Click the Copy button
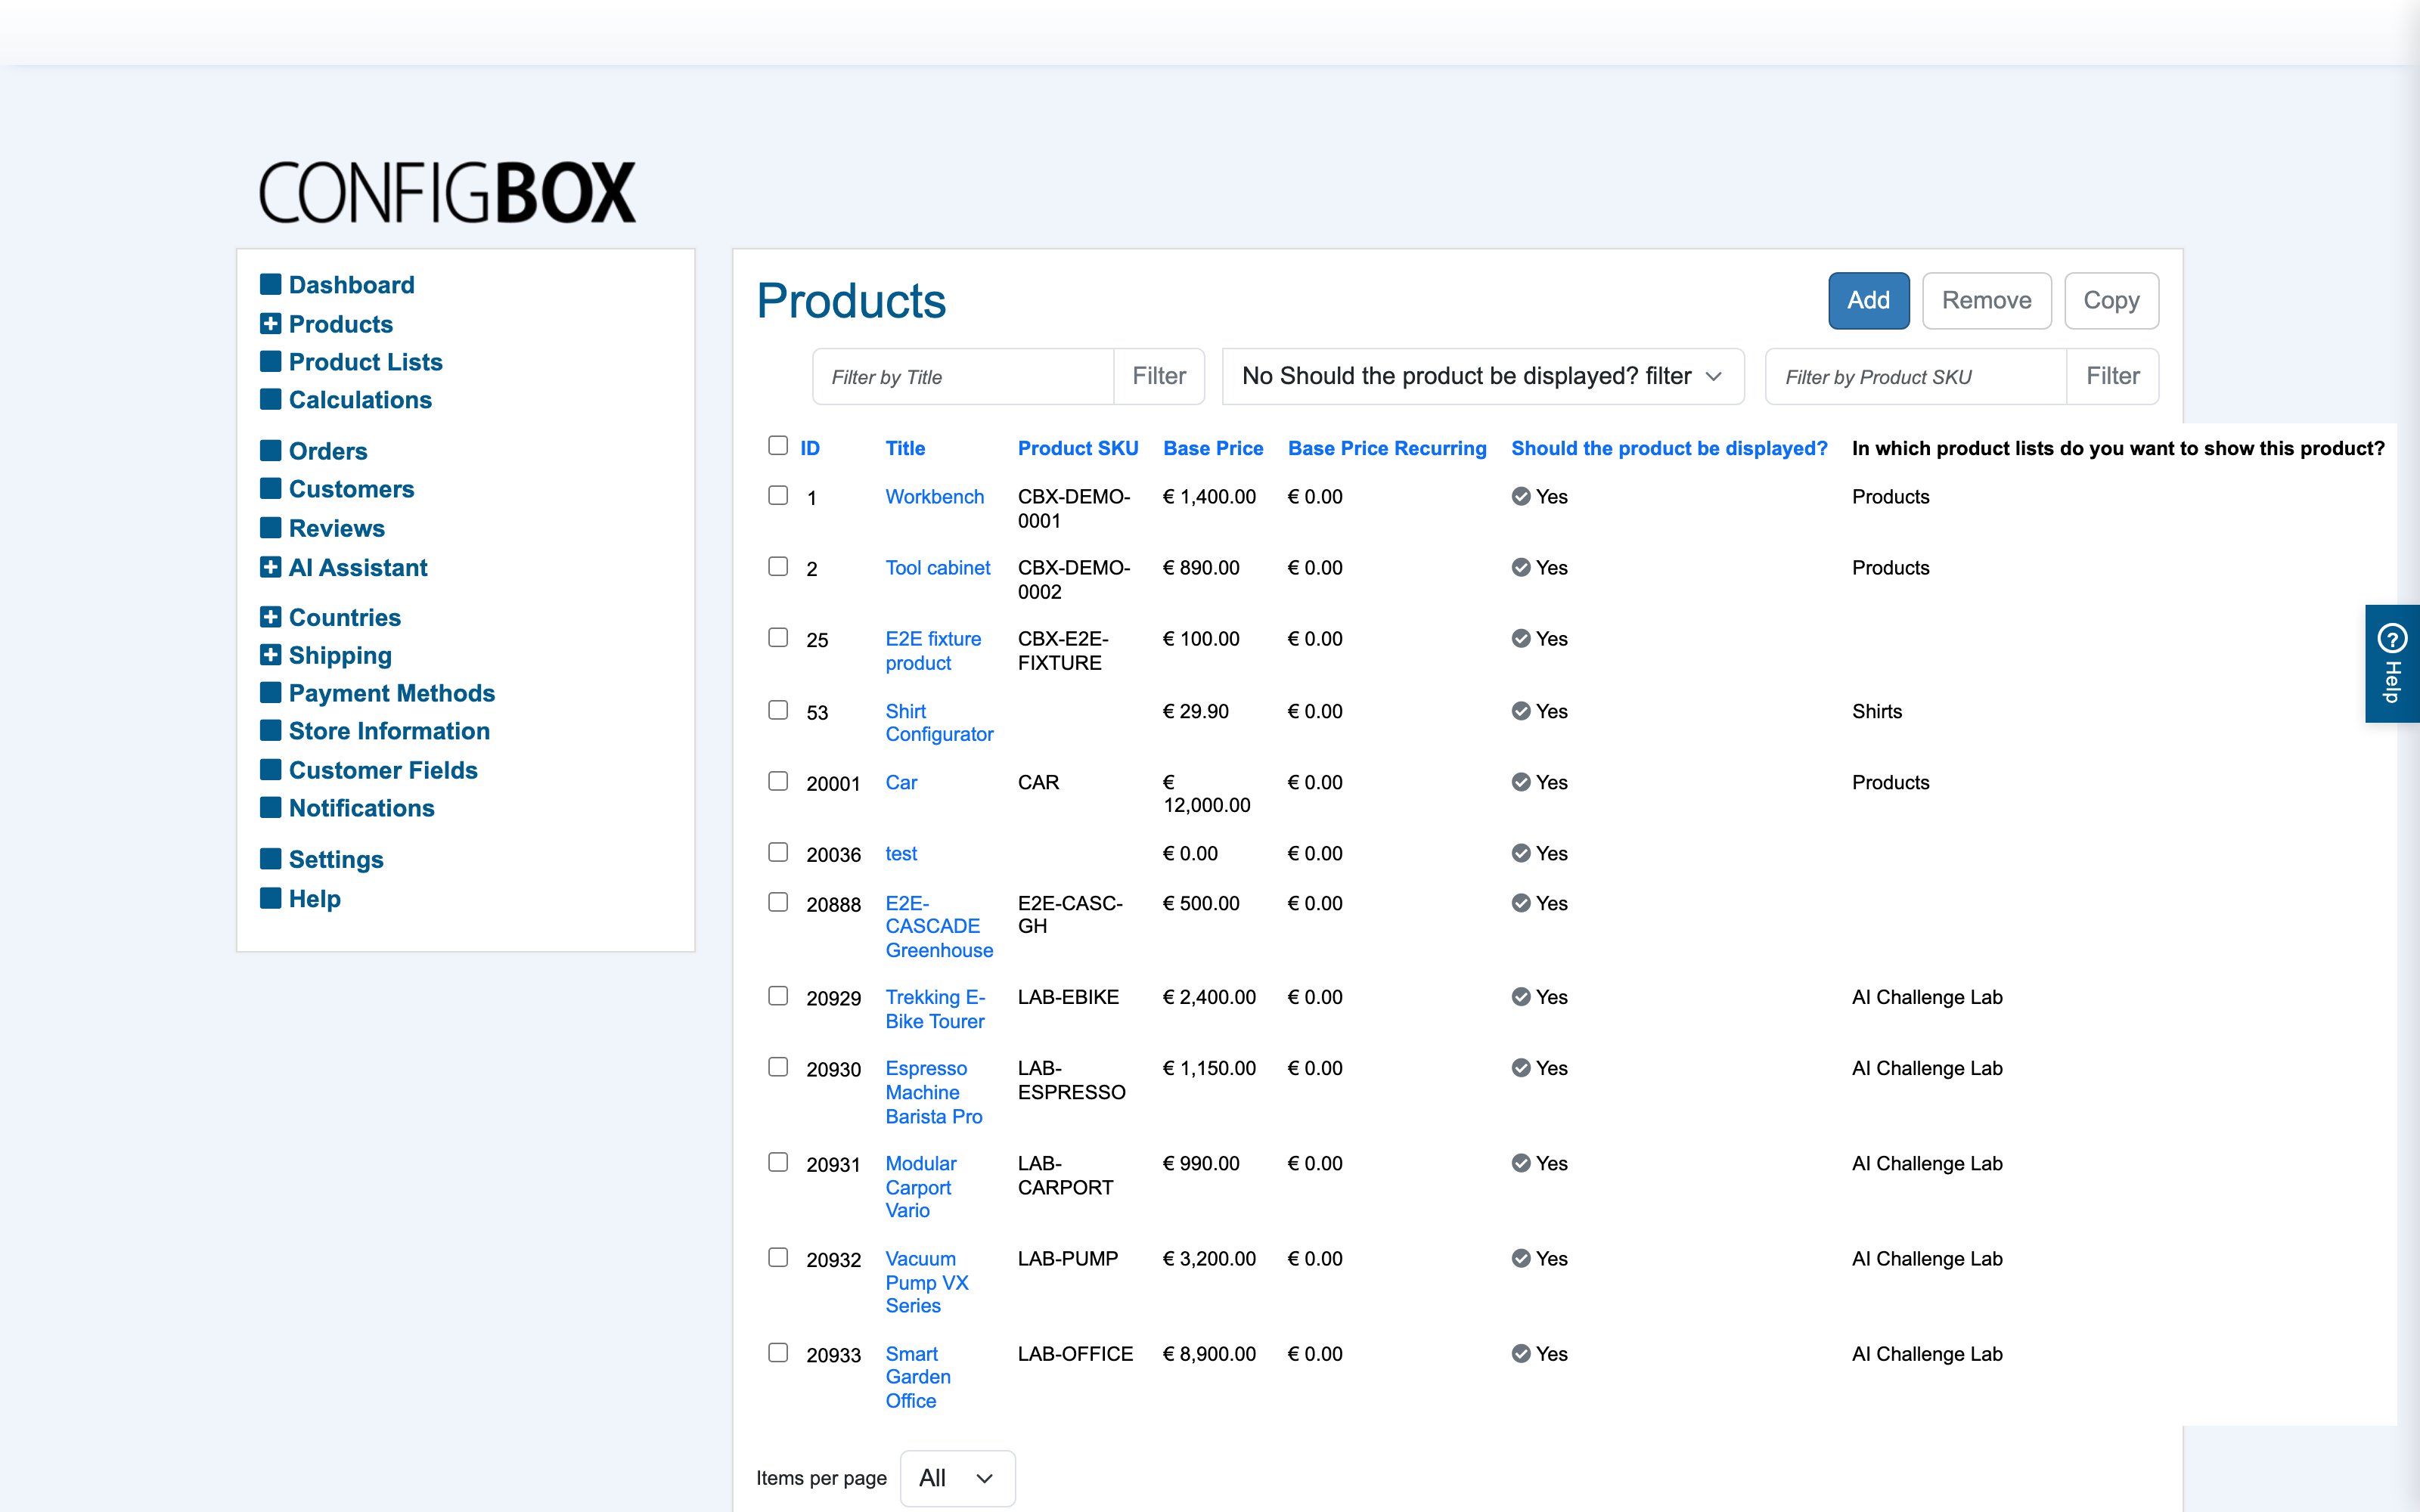2420x1512 pixels. [x=2111, y=300]
